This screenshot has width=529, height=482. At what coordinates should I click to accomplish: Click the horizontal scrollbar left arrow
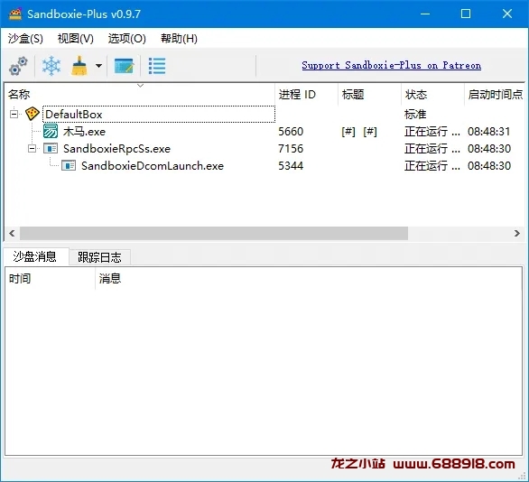(12, 233)
